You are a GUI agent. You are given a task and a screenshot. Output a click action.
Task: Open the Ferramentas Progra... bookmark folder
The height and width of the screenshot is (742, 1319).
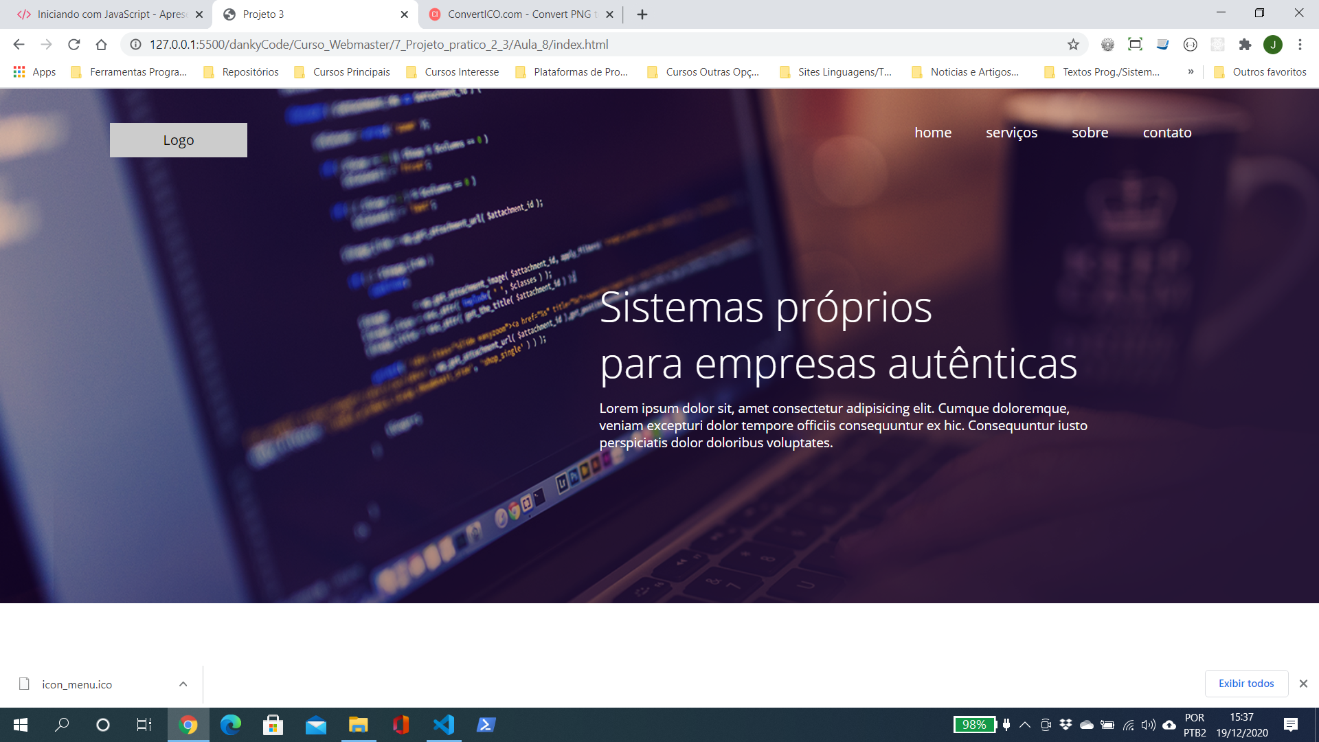(129, 72)
